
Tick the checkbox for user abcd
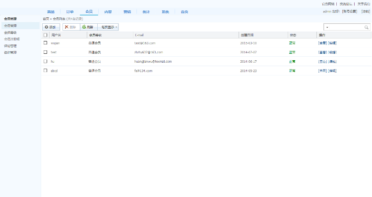[x=45, y=71]
